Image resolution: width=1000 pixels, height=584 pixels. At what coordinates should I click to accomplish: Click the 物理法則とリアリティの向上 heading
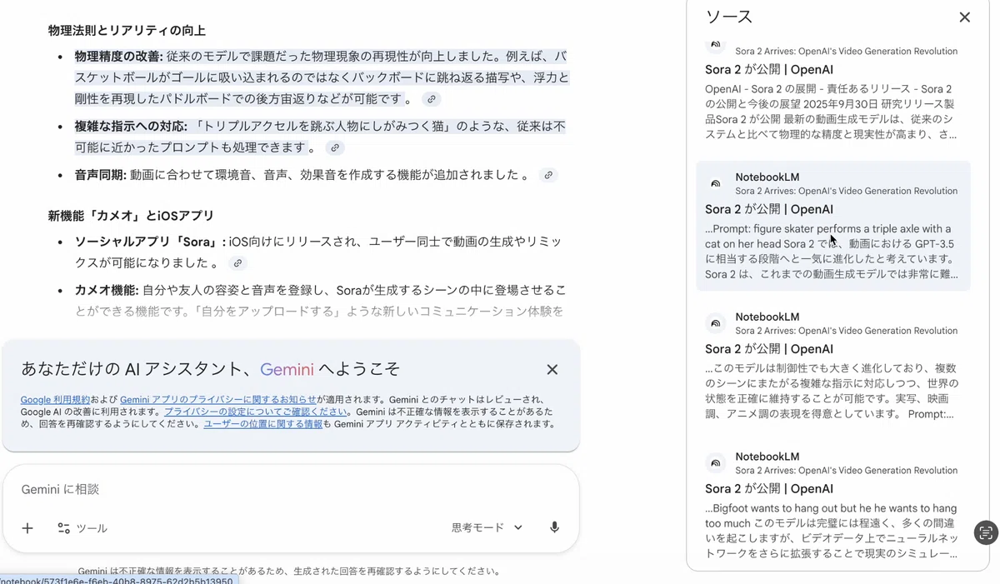coord(127,30)
